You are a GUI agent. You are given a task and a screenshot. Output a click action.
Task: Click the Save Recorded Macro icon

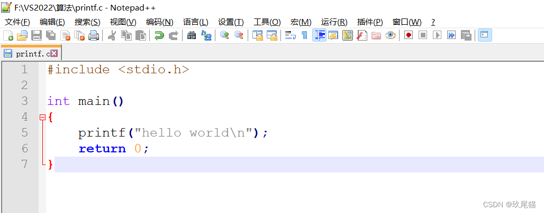click(466, 35)
